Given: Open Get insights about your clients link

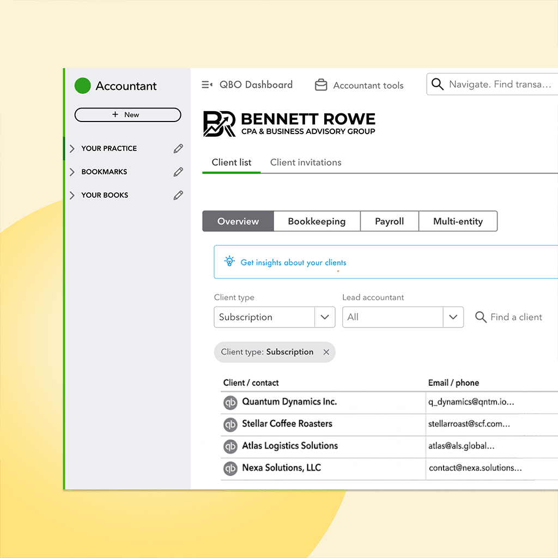Looking at the screenshot, I should point(293,263).
